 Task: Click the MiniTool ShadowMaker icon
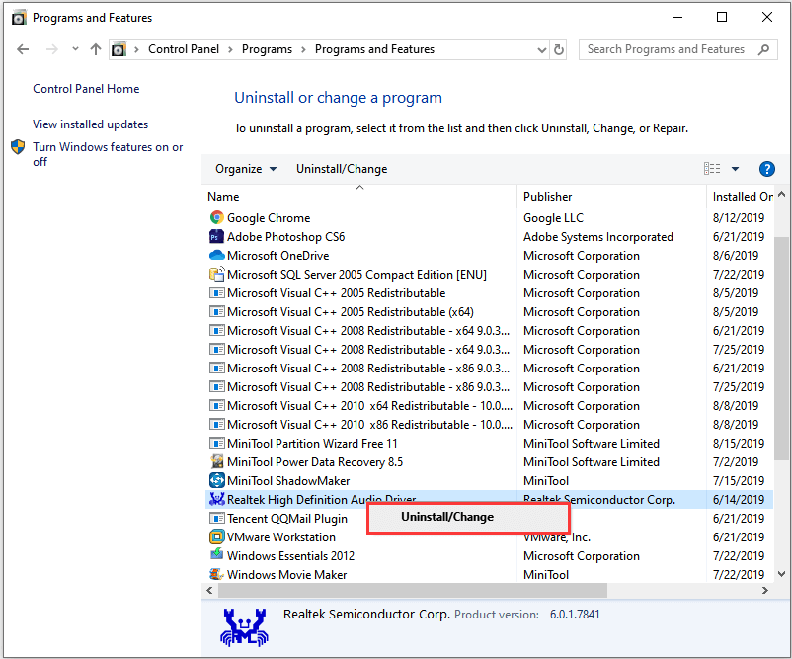pyautogui.click(x=216, y=480)
